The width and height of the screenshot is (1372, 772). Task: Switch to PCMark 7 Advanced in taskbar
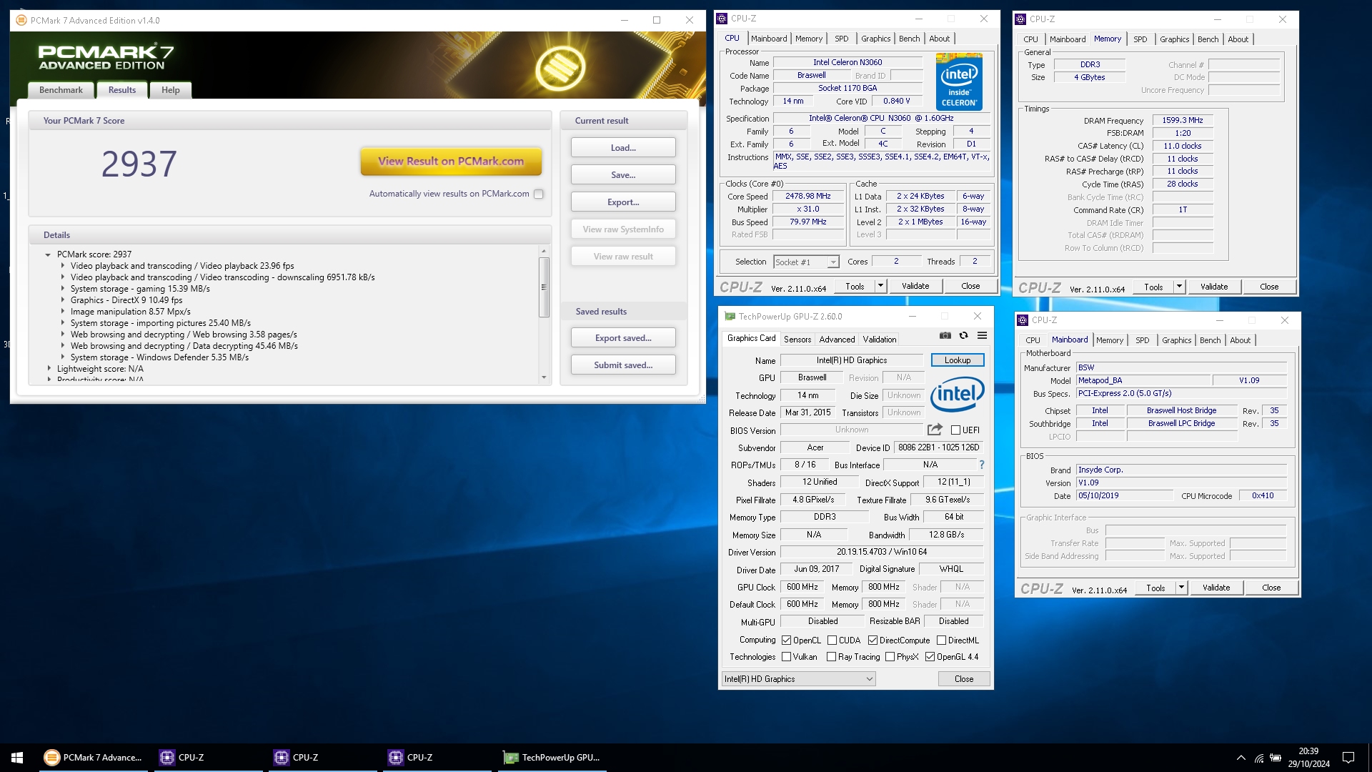(x=94, y=758)
